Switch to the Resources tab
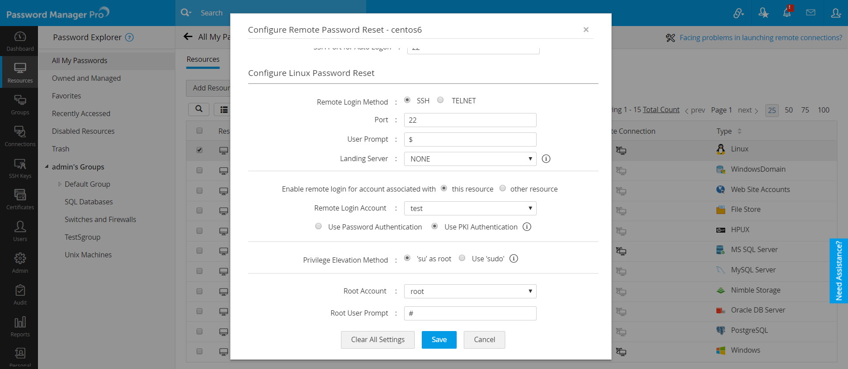 [x=203, y=59]
